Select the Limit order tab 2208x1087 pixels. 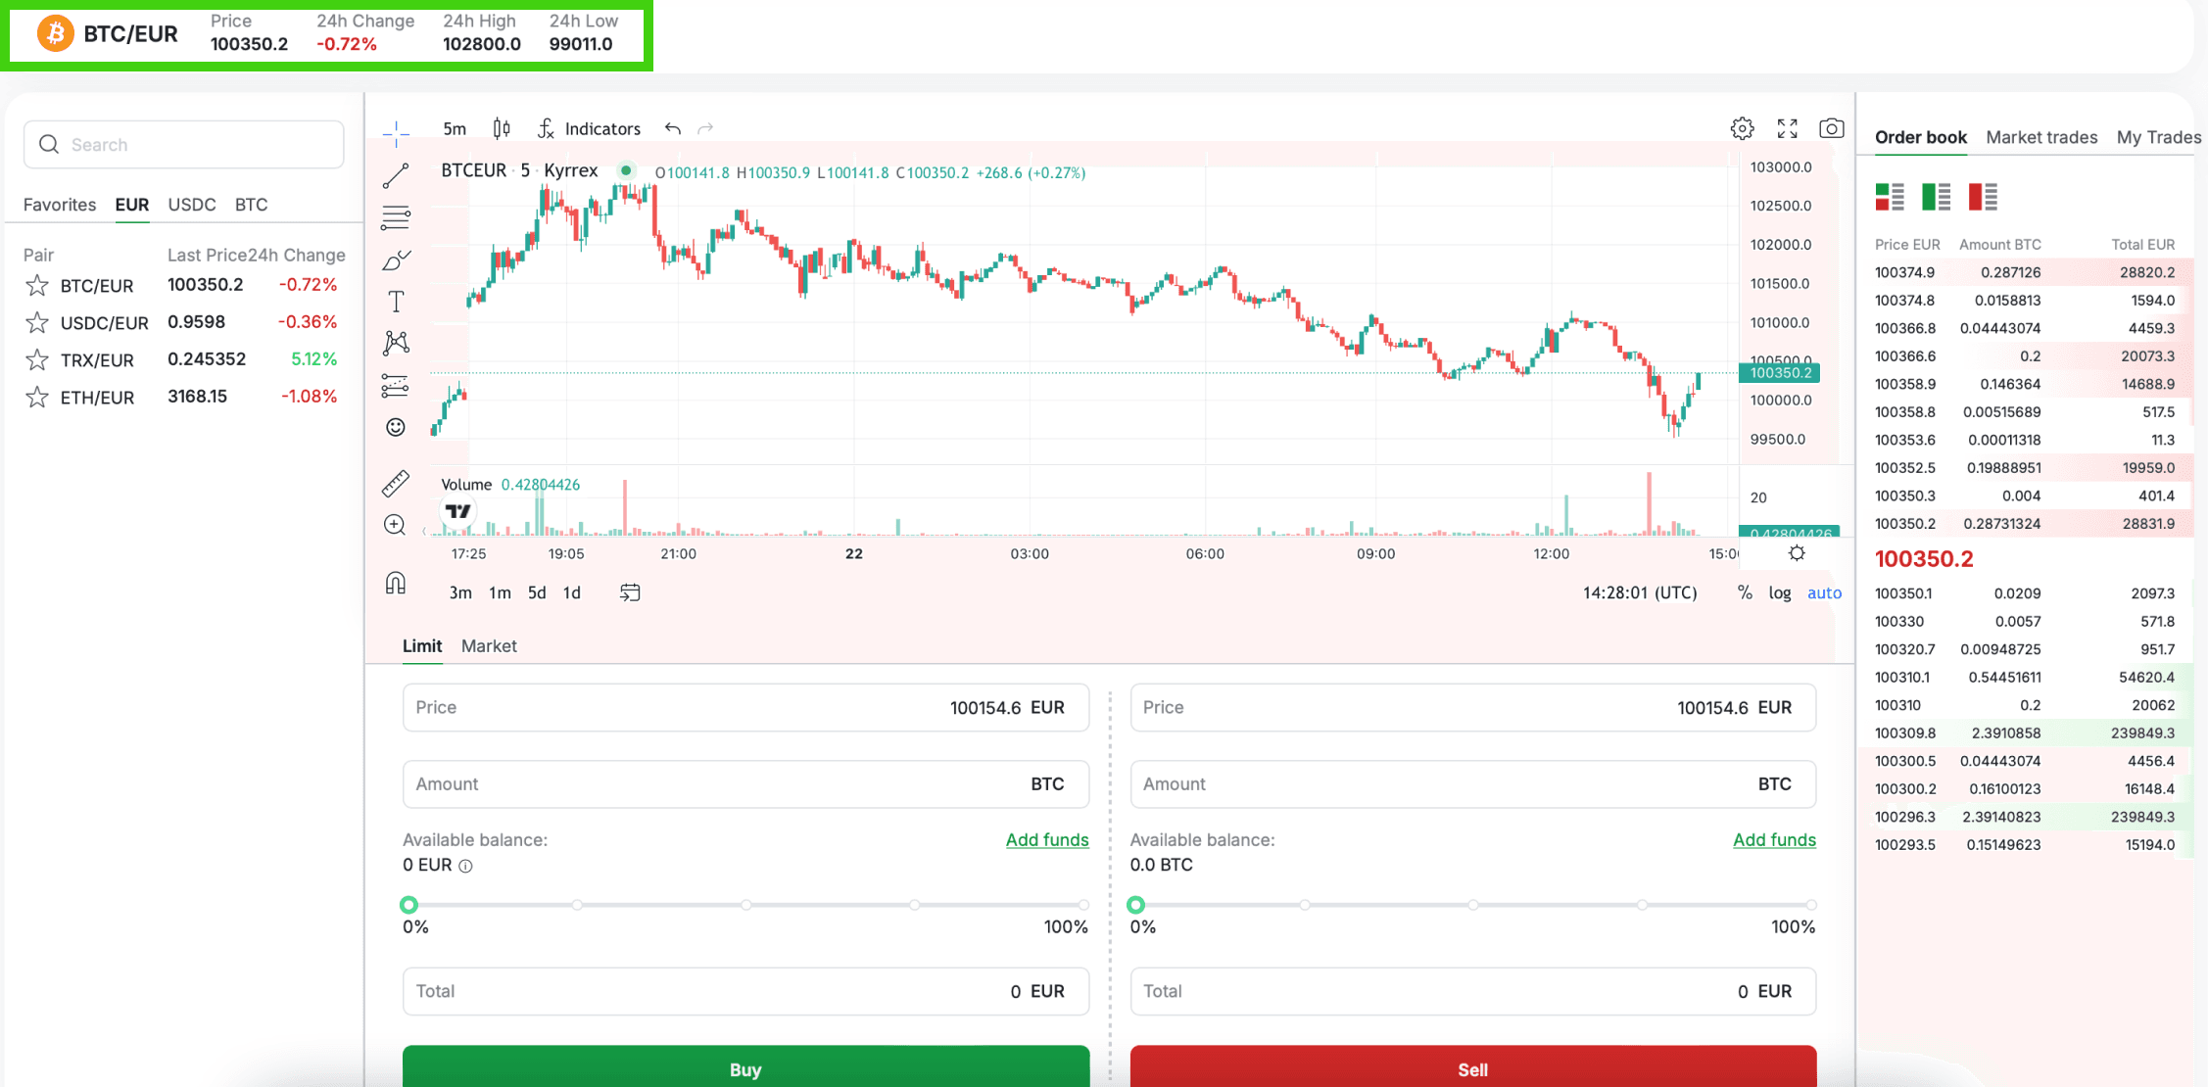[422, 645]
